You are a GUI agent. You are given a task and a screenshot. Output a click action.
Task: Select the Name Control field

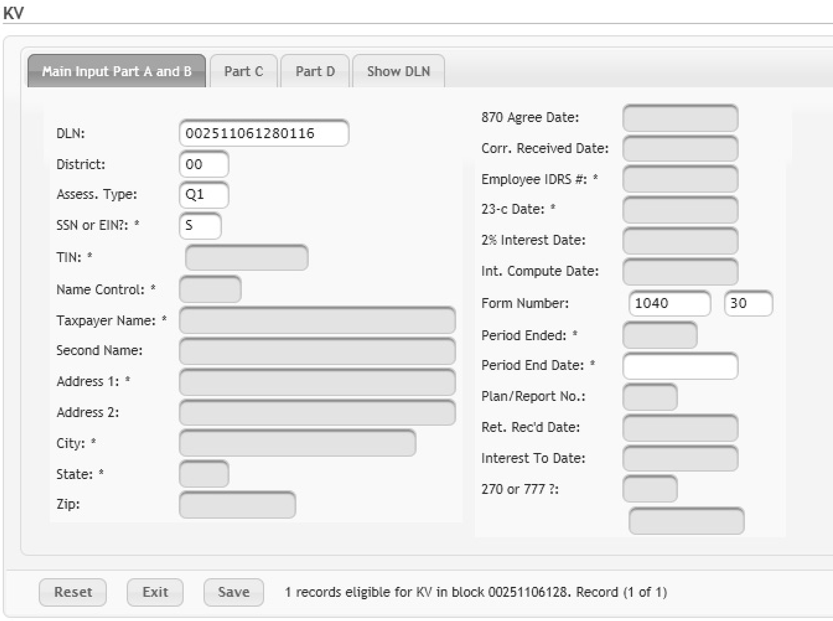[210, 289]
